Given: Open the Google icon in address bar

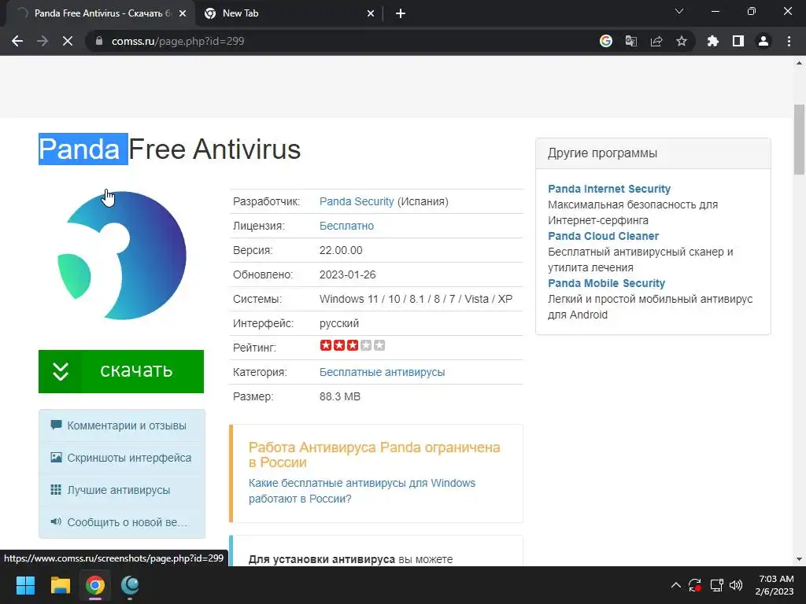Looking at the screenshot, I should click(606, 41).
